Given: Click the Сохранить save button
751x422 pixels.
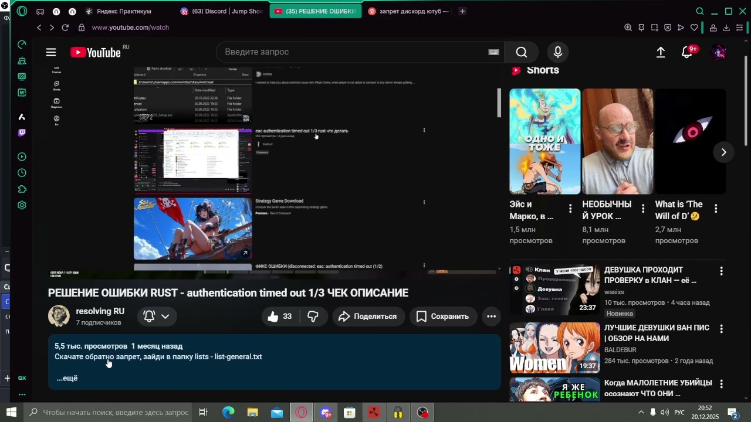Looking at the screenshot, I should (x=442, y=316).
